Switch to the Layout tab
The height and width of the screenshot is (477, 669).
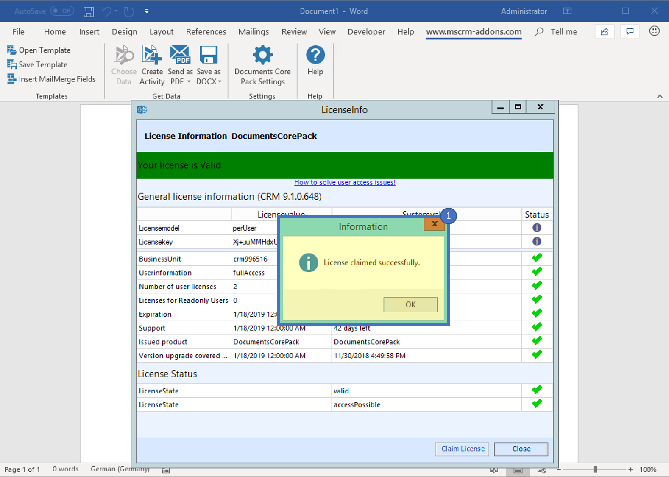(x=161, y=32)
